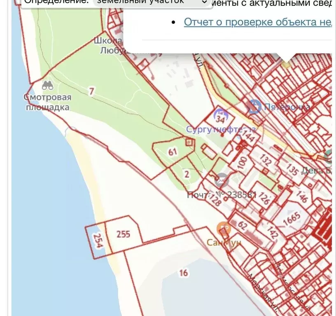The height and width of the screenshot is (316, 336).
Task: Click the orange Сан Жун map pin
Action: tap(223, 228)
